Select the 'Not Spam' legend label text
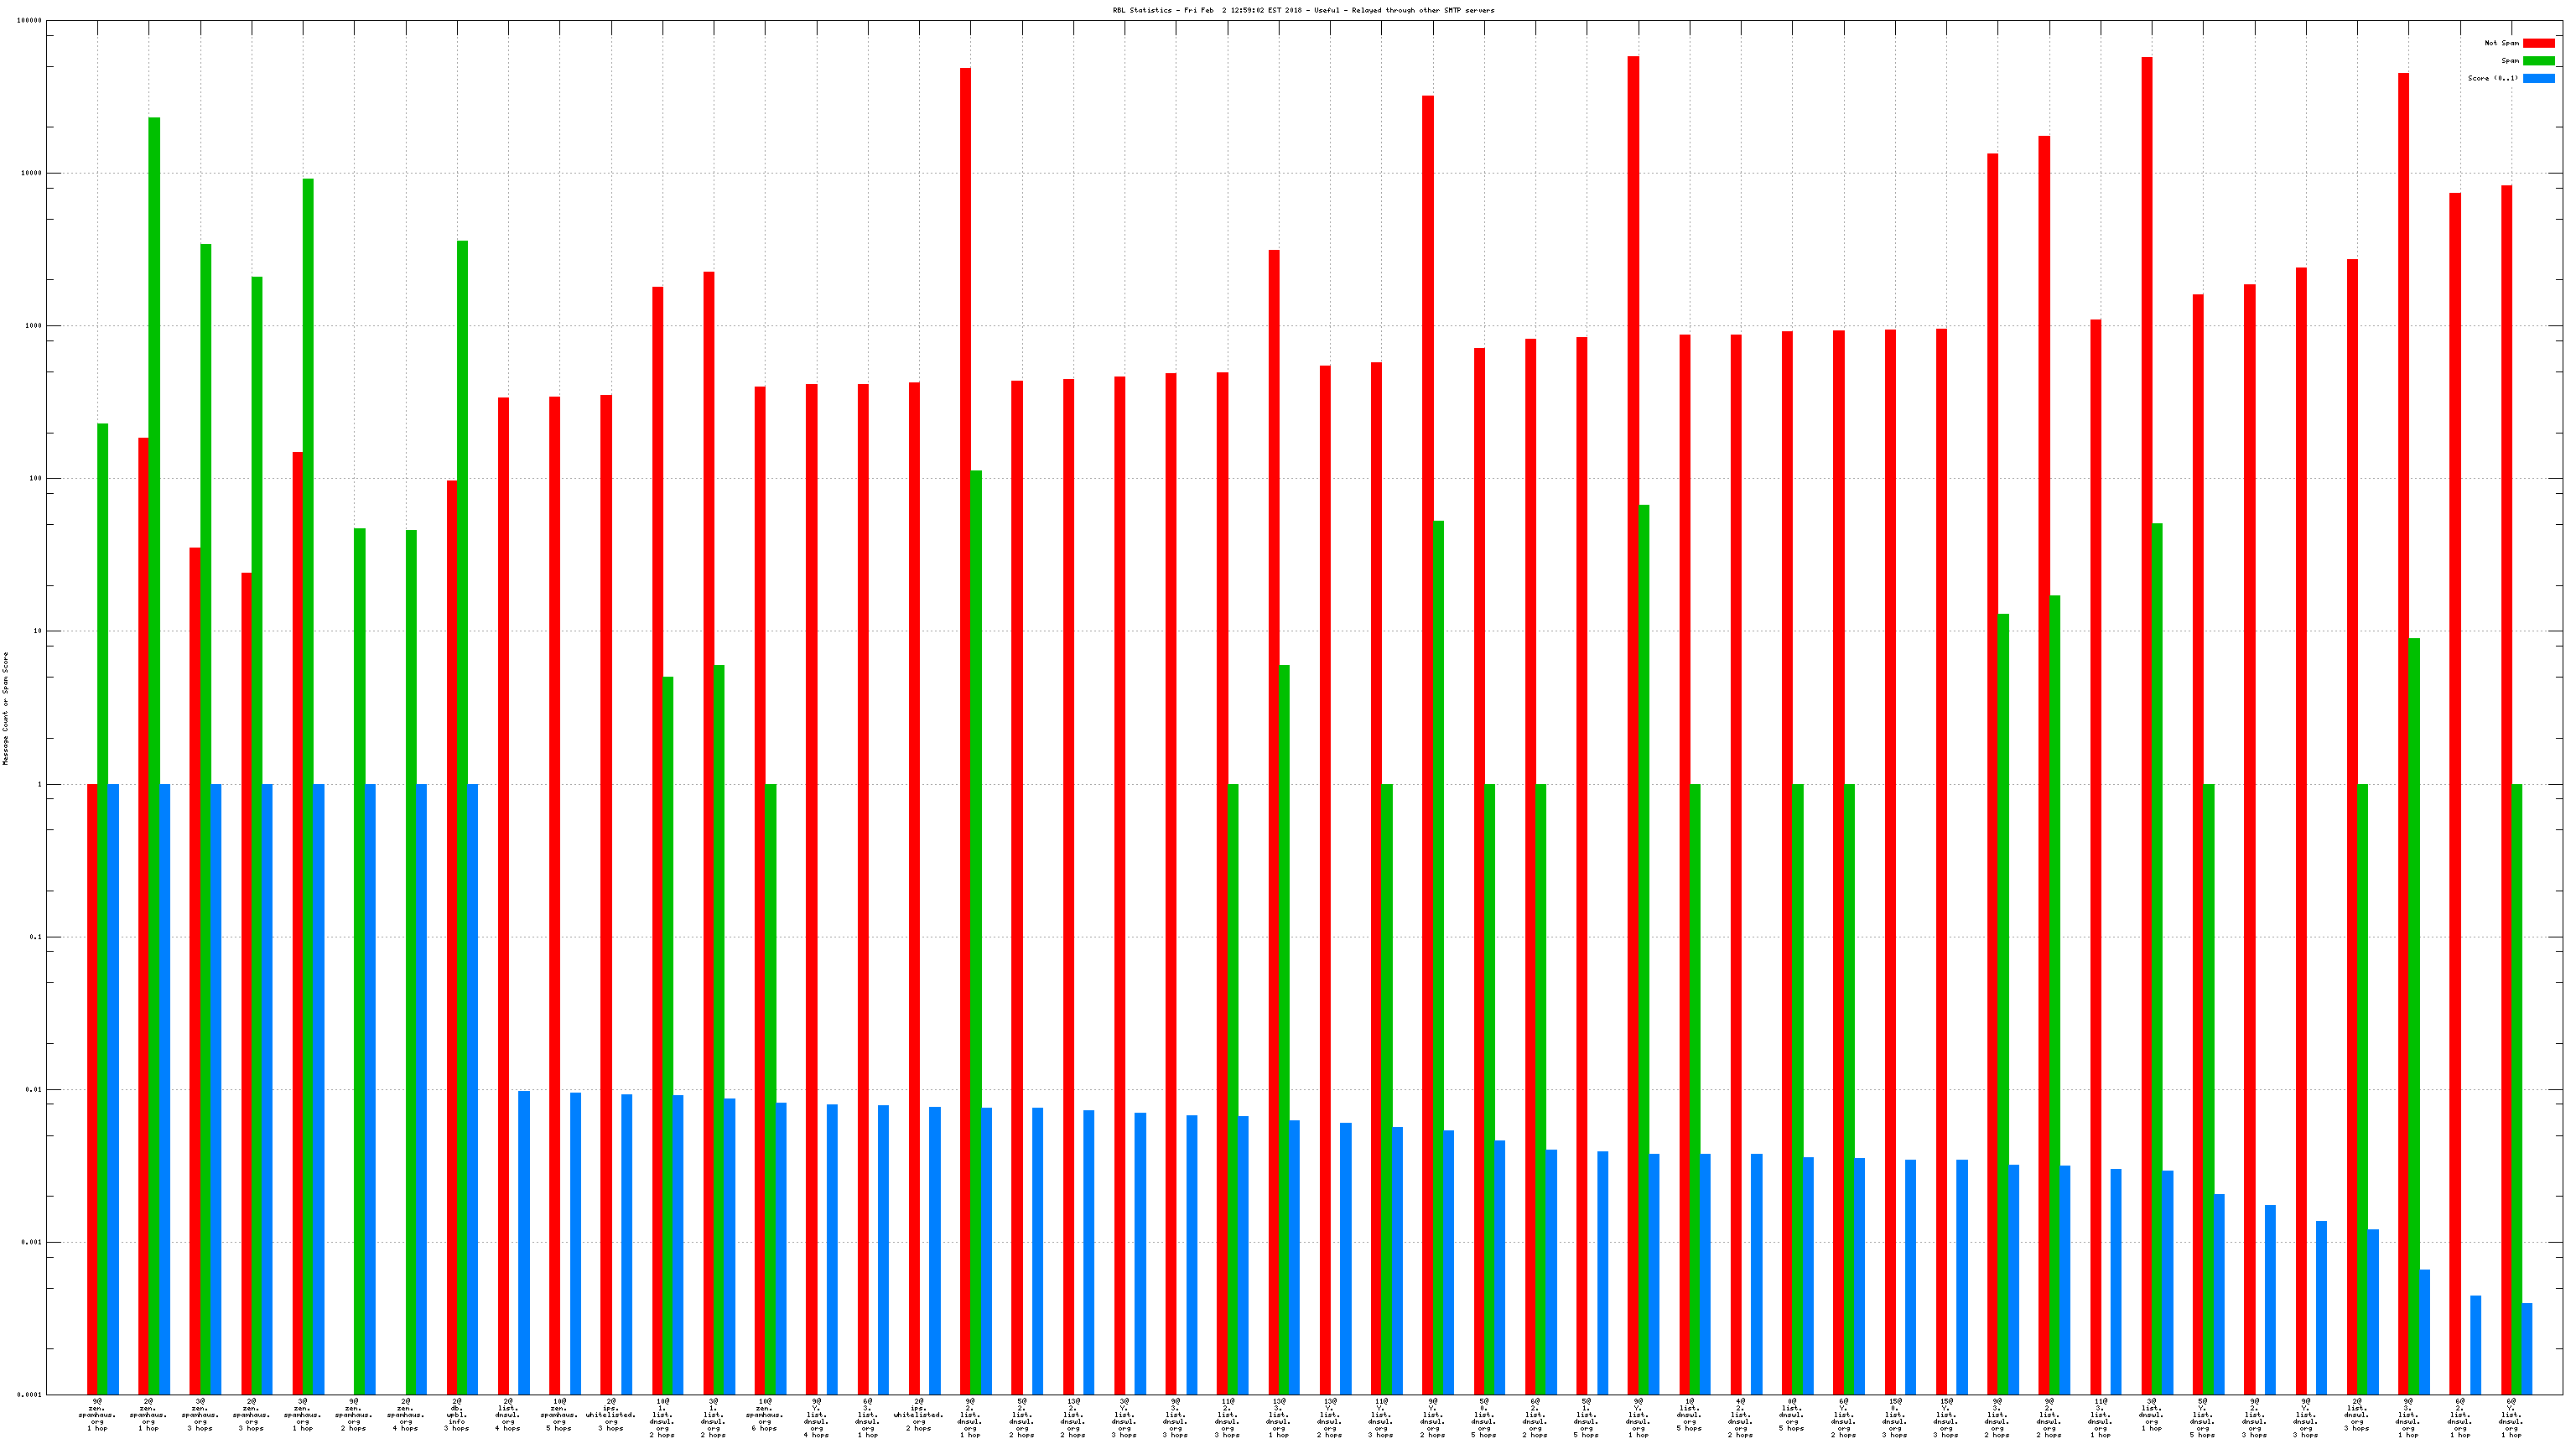Screen dimensions: 2576x1449 point(2501,43)
